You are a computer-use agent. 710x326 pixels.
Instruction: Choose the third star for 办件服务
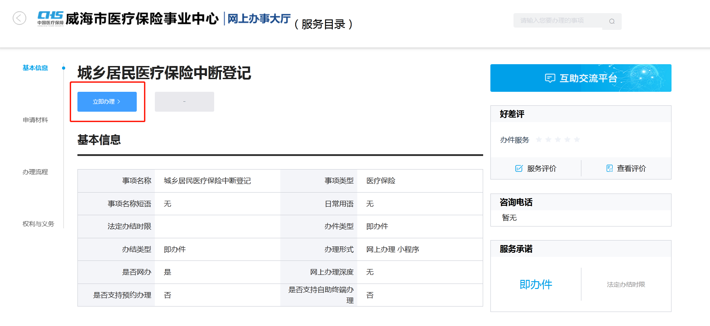[558, 140]
